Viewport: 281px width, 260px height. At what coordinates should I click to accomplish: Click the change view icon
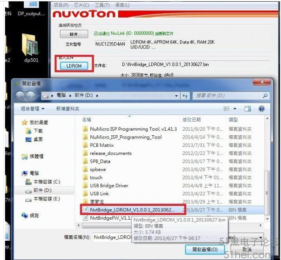pos(226,109)
